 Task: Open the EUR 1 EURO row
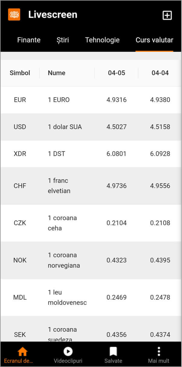[91, 100]
